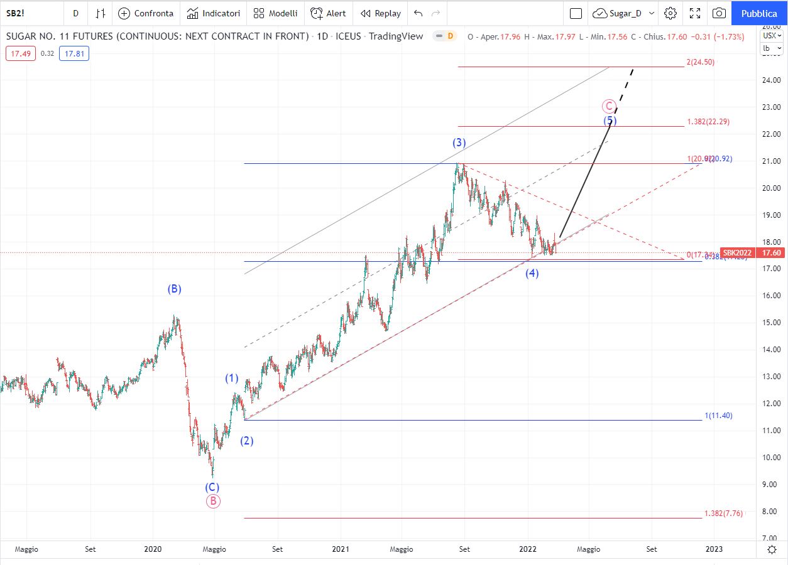Click the SBK2022 price label on the axis
Image resolution: width=788 pixels, height=565 pixels.
pos(738,253)
